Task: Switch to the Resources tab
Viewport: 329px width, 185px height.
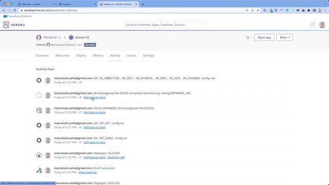Action: tap(63, 55)
